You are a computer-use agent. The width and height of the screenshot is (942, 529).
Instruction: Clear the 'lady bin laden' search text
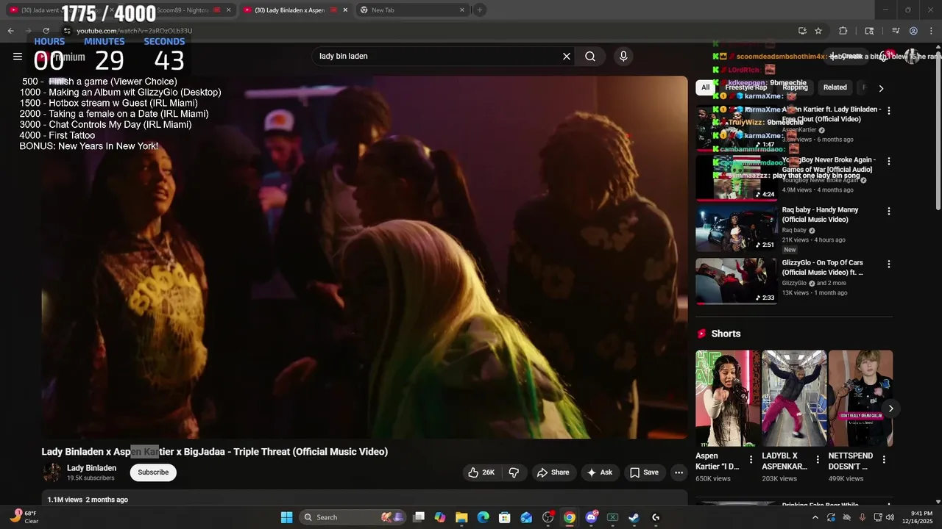point(567,57)
